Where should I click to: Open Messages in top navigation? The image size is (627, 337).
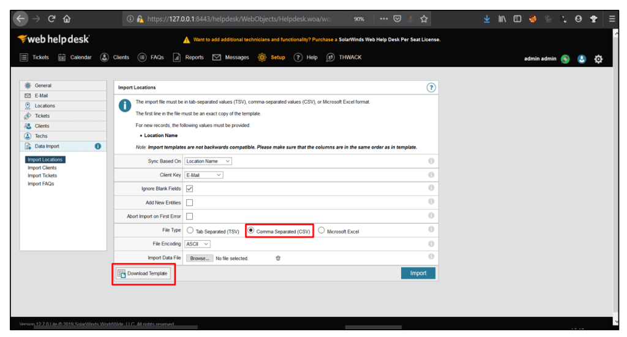click(x=231, y=57)
